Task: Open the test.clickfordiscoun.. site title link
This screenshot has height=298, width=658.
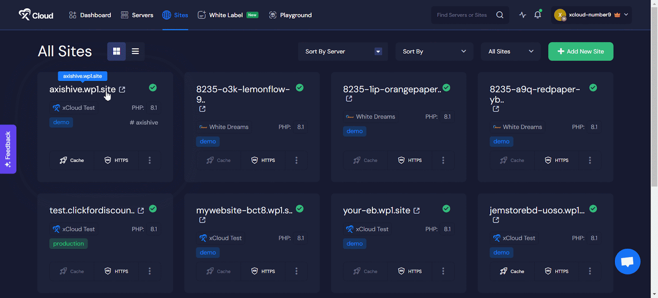Action: [x=92, y=211]
